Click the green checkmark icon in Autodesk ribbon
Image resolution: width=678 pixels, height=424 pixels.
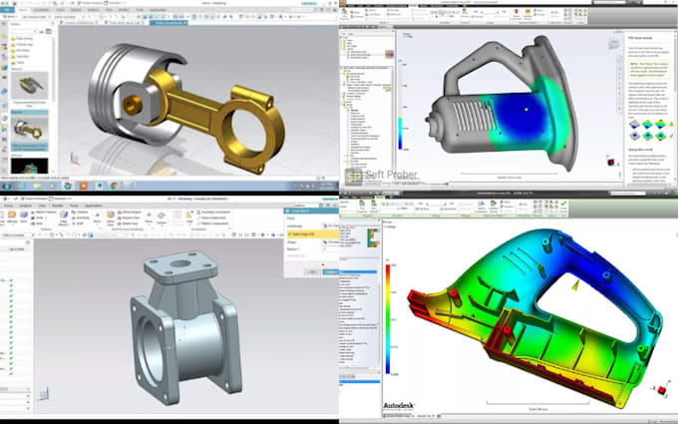[x=563, y=206]
